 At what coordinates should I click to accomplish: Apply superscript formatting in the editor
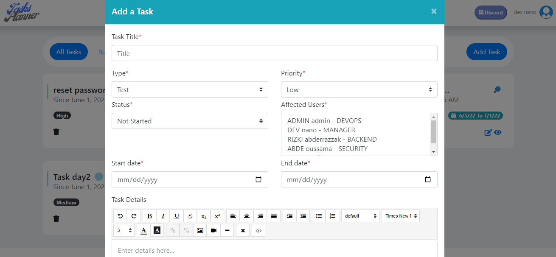[x=217, y=216]
